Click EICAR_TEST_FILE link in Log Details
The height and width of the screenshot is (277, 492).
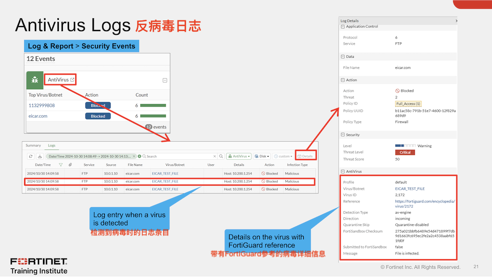pos(410,189)
